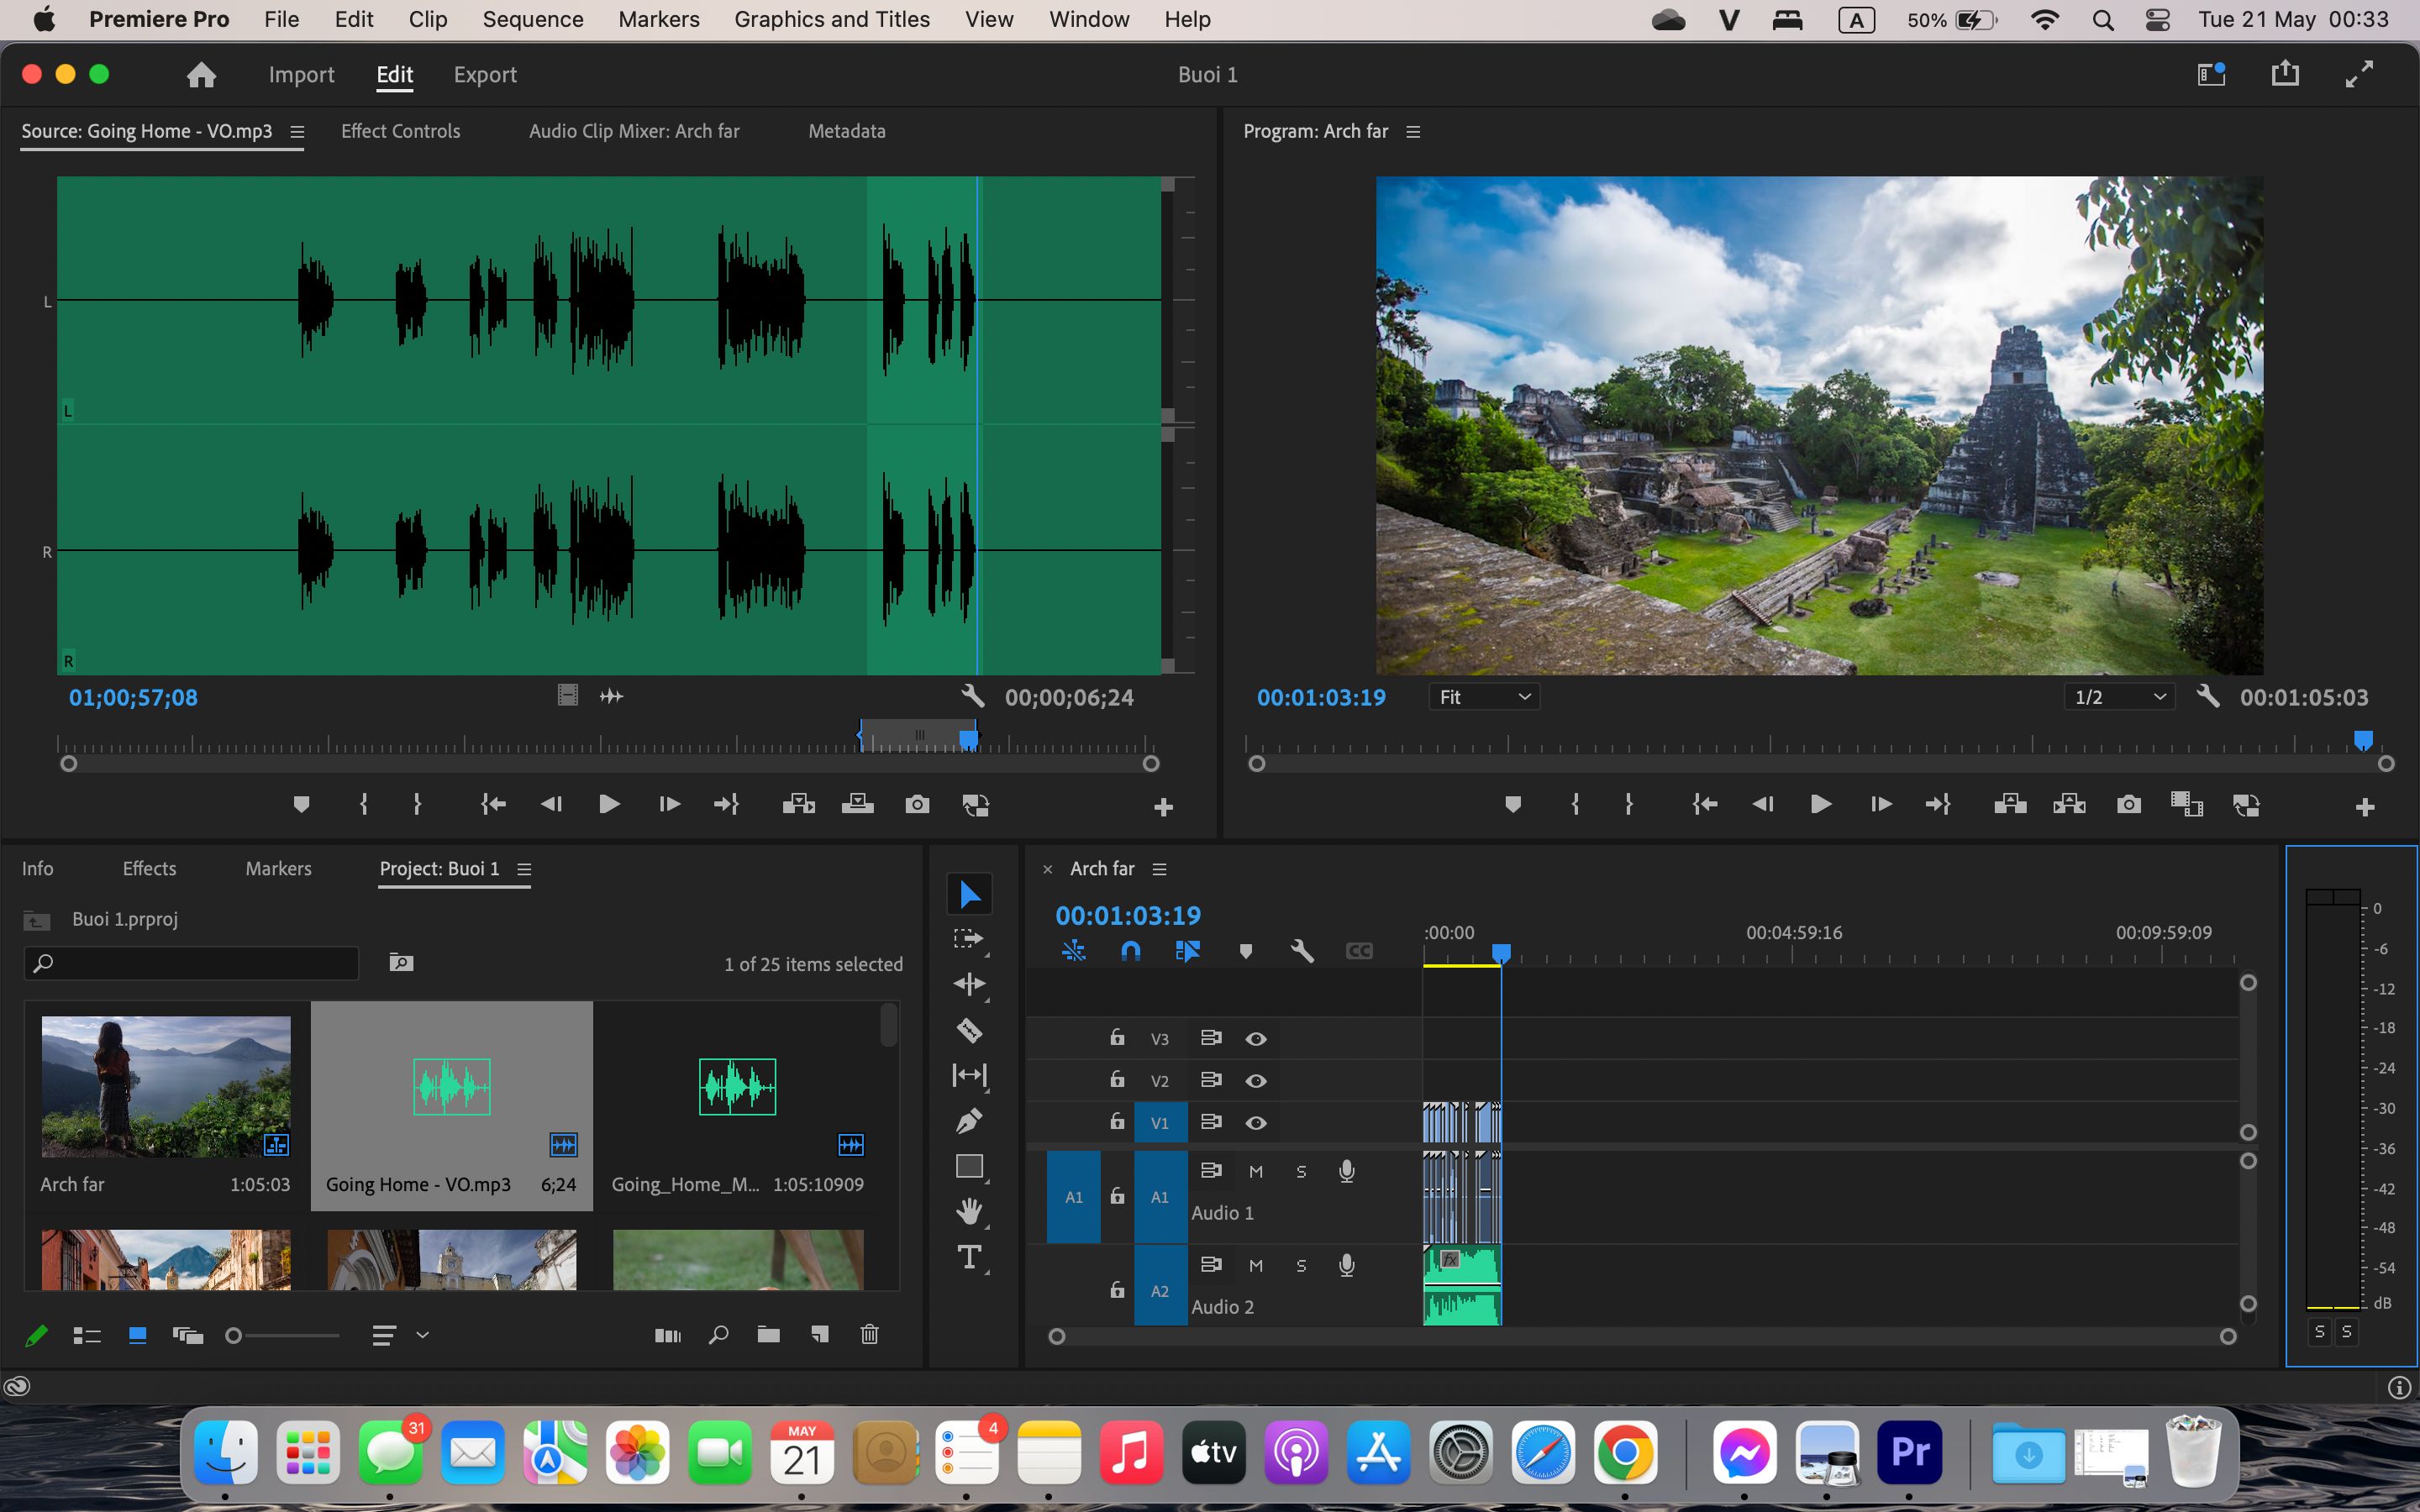Select the Arch far sequence thumbnail

(166, 1086)
